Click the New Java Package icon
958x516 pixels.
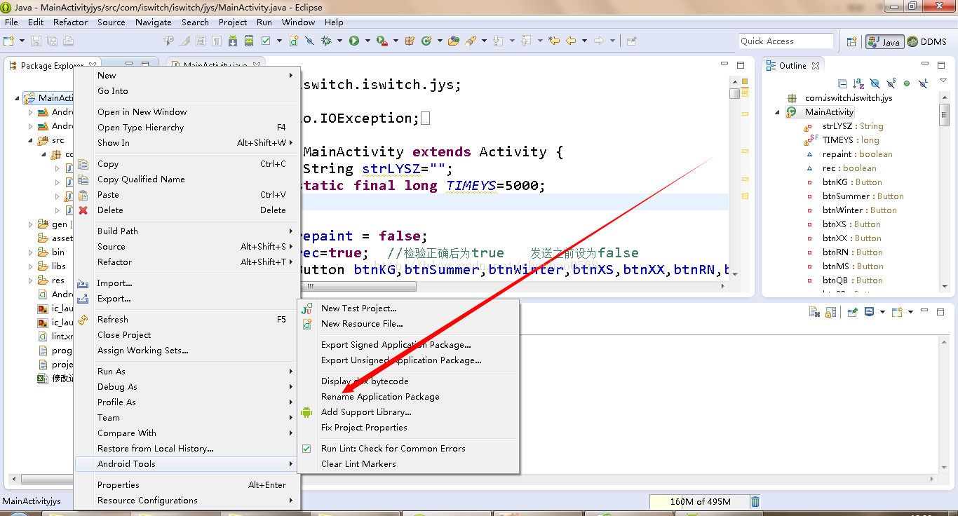pyautogui.click(x=410, y=41)
